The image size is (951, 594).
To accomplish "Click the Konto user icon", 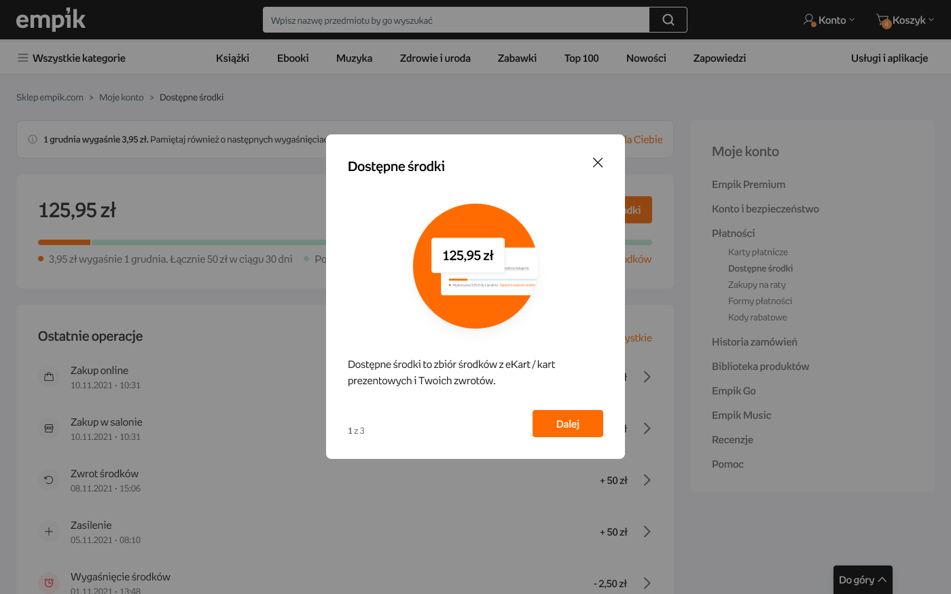I will (x=809, y=20).
